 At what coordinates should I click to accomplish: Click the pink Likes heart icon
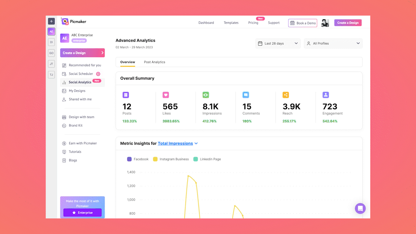click(x=166, y=95)
